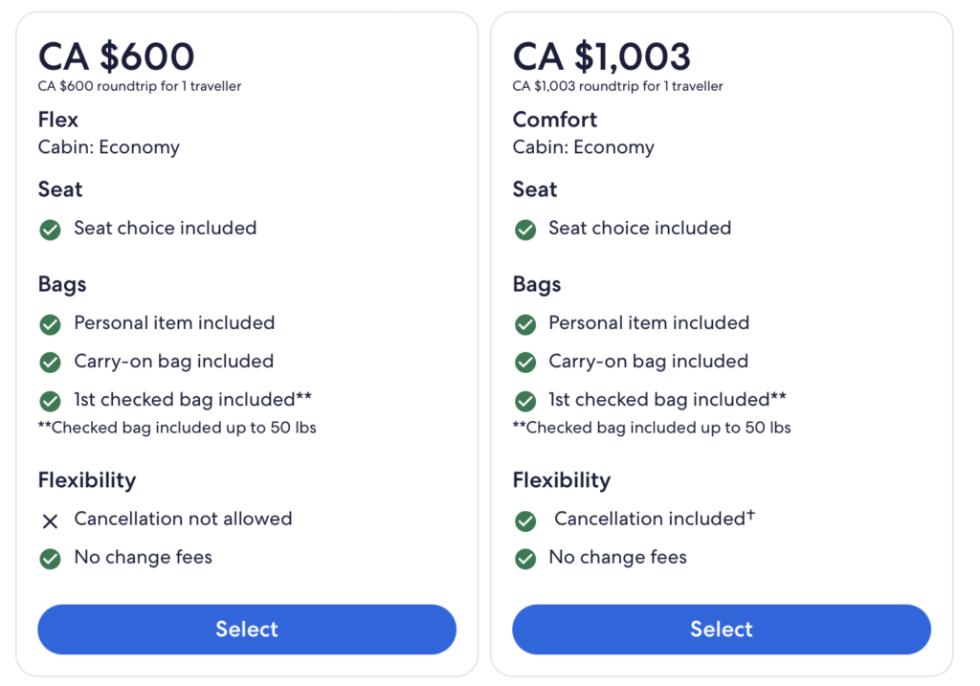
Task: Click the Flex personal item included check icon
Action: click(x=50, y=324)
